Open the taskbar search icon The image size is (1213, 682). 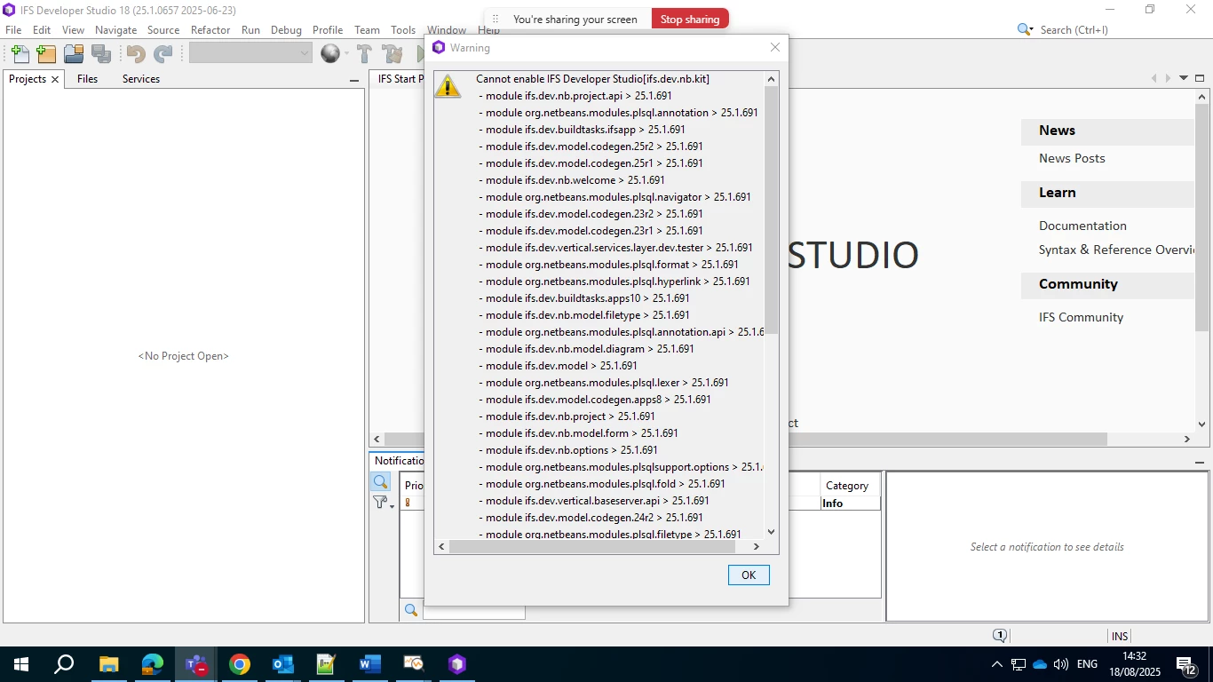click(64, 664)
